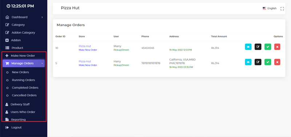Open the English language dropdown
The width and height of the screenshot is (291, 137).
tap(270, 8)
